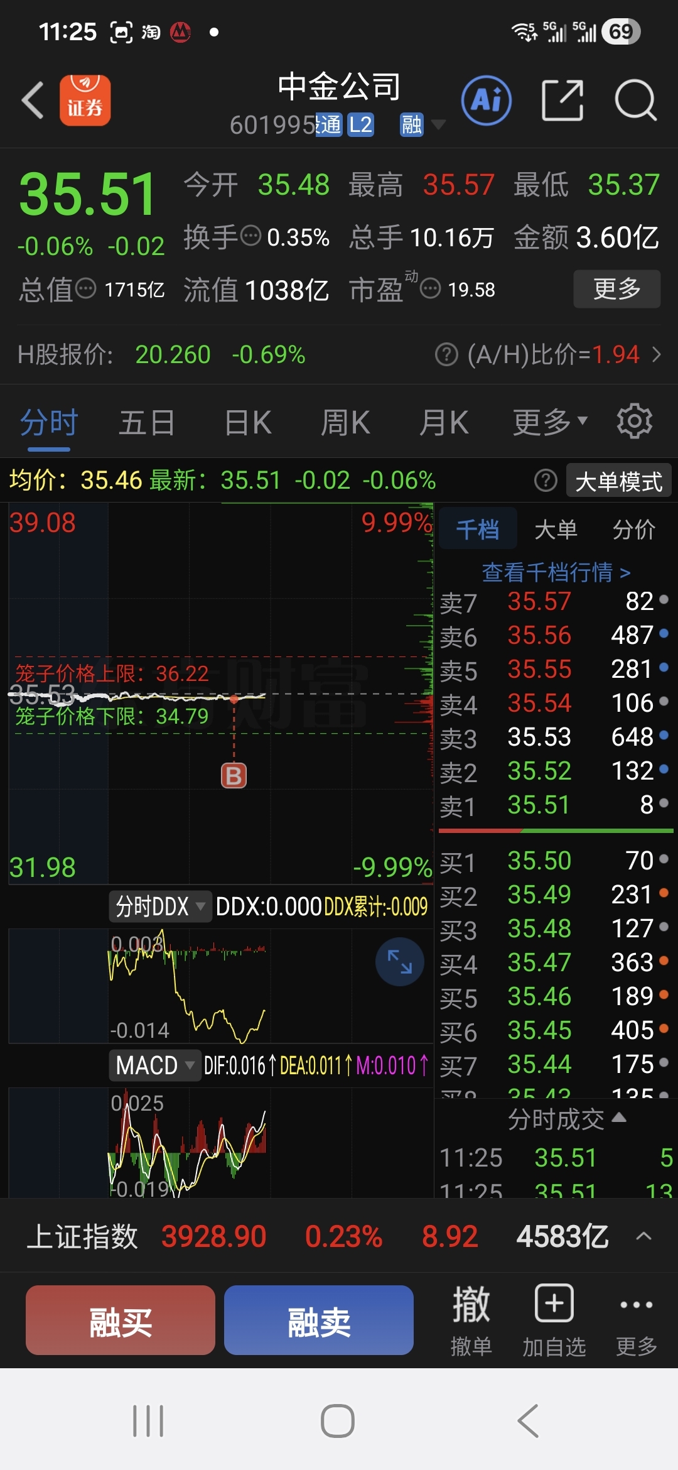678x1470 pixels.
Task: Tap 卖5 row price 35.55
Action: (x=539, y=669)
